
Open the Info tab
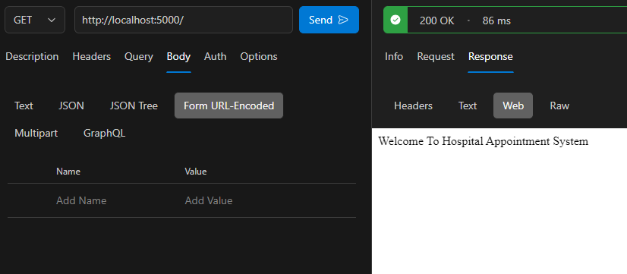point(394,57)
